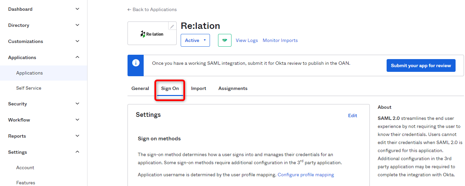Open the Monitor Imports link
This screenshot has height=186, width=465.
pyautogui.click(x=280, y=40)
